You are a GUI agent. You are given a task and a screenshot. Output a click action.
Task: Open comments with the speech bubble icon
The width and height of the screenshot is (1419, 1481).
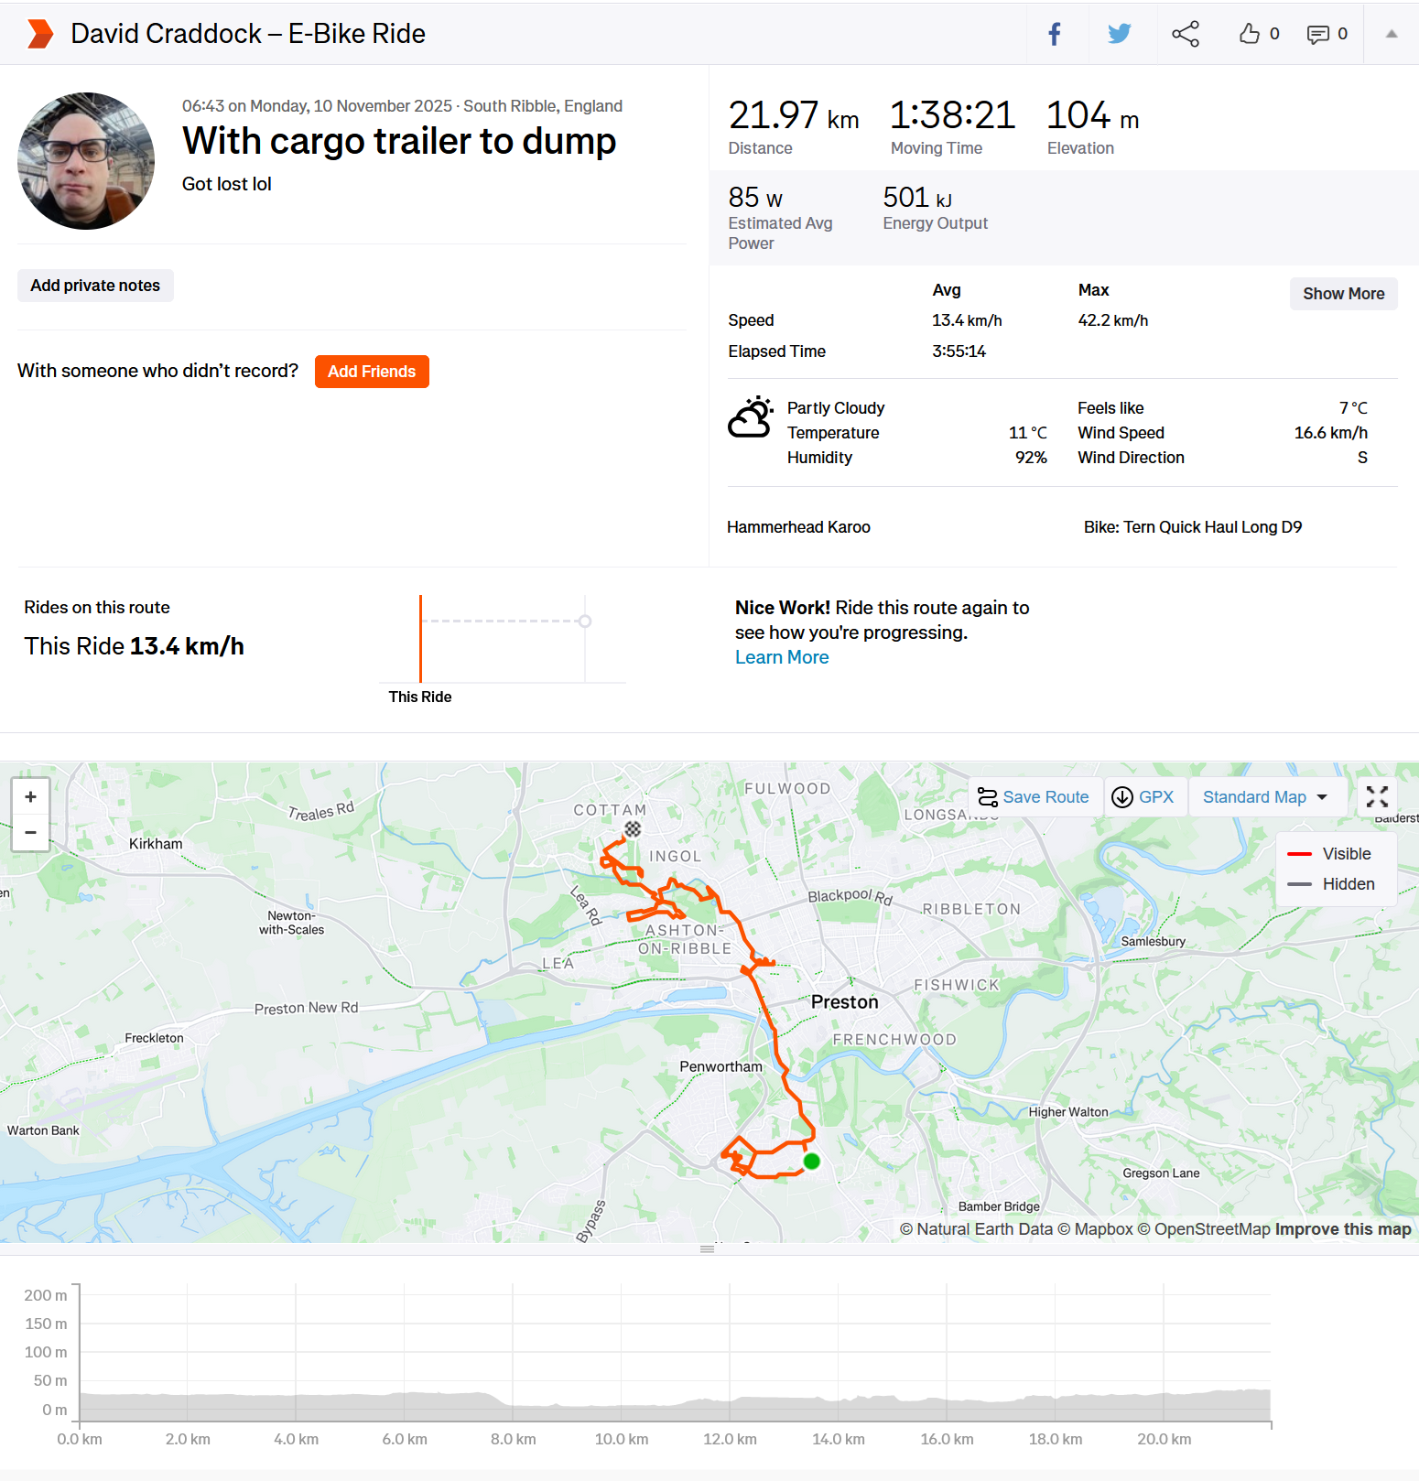pos(1317,34)
